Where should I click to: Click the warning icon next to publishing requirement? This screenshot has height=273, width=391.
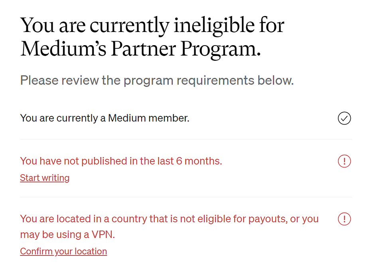tap(344, 161)
